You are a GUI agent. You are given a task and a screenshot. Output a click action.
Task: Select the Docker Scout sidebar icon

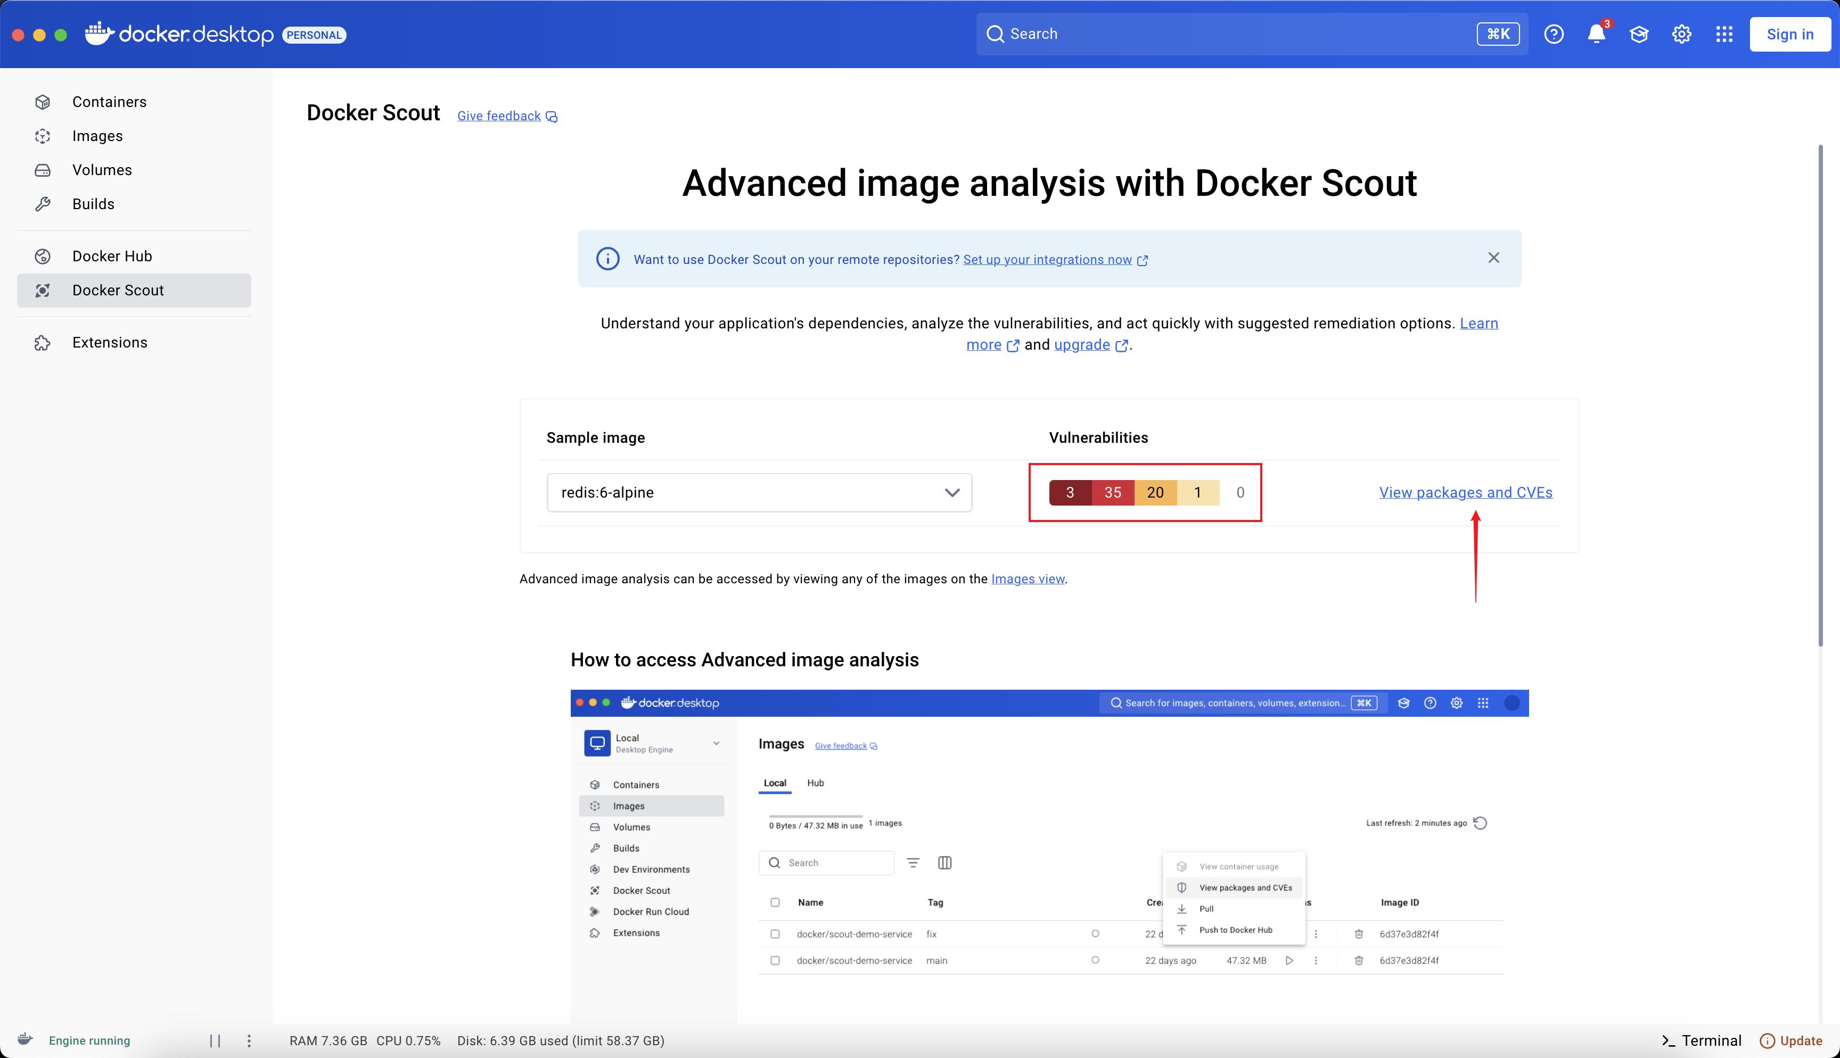(43, 291)
